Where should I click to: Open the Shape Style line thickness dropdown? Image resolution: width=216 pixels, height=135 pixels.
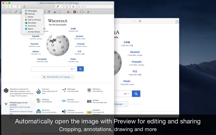(x=69, y=12)
